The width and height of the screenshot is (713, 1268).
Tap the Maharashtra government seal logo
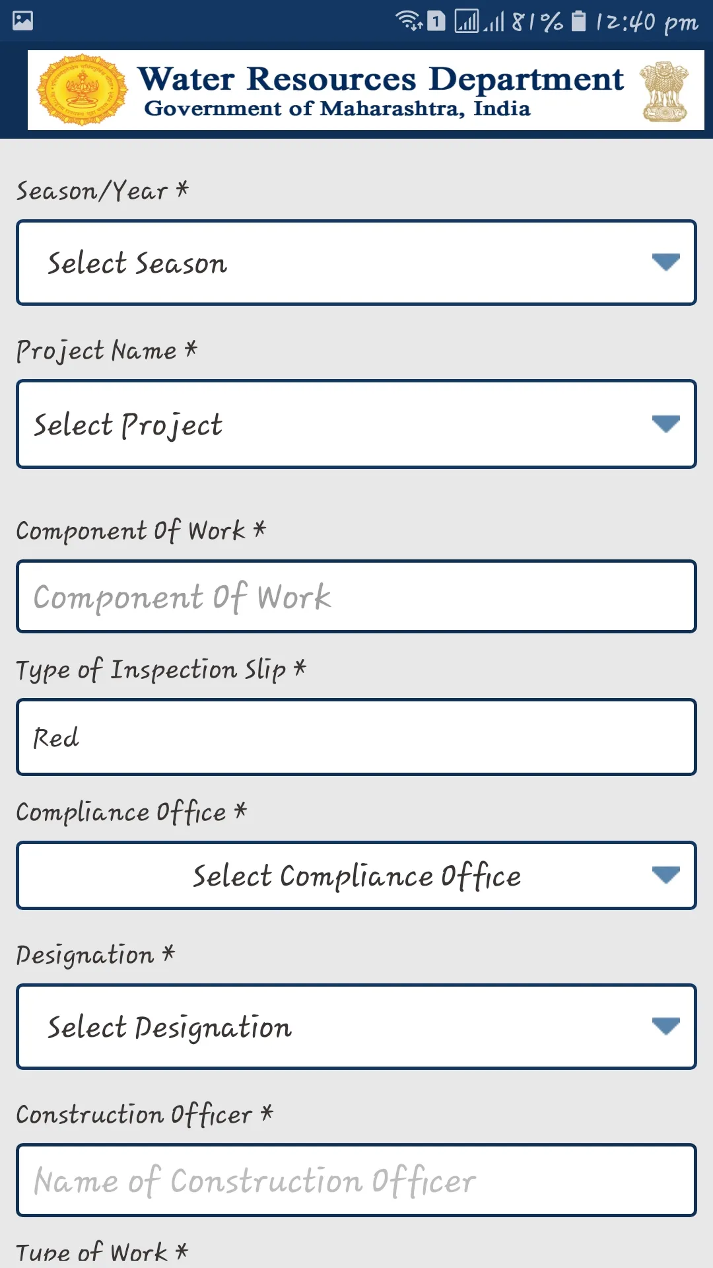pos(82,90)
